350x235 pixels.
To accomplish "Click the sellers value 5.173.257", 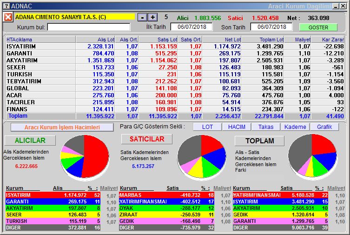I will [x=143, y=166].
